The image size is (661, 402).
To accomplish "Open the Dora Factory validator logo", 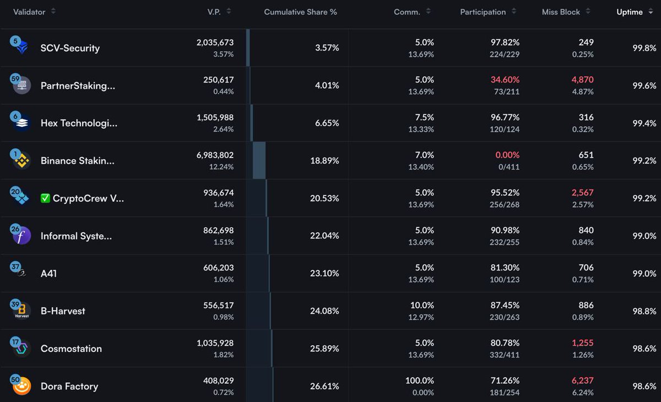I will tap(23, 386).
